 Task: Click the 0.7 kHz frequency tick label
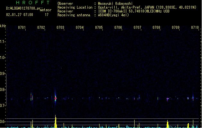point(2,106)
